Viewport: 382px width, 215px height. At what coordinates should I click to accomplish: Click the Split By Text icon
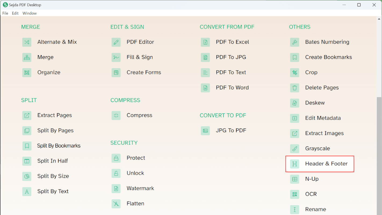tap(27, 192)
